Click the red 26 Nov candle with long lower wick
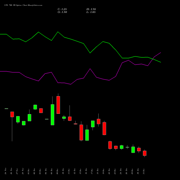This screenshot has height=180, width=180. pyautogui.click(x=12, y=114)
